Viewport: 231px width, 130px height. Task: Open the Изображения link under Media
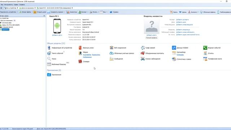(87, 57)
